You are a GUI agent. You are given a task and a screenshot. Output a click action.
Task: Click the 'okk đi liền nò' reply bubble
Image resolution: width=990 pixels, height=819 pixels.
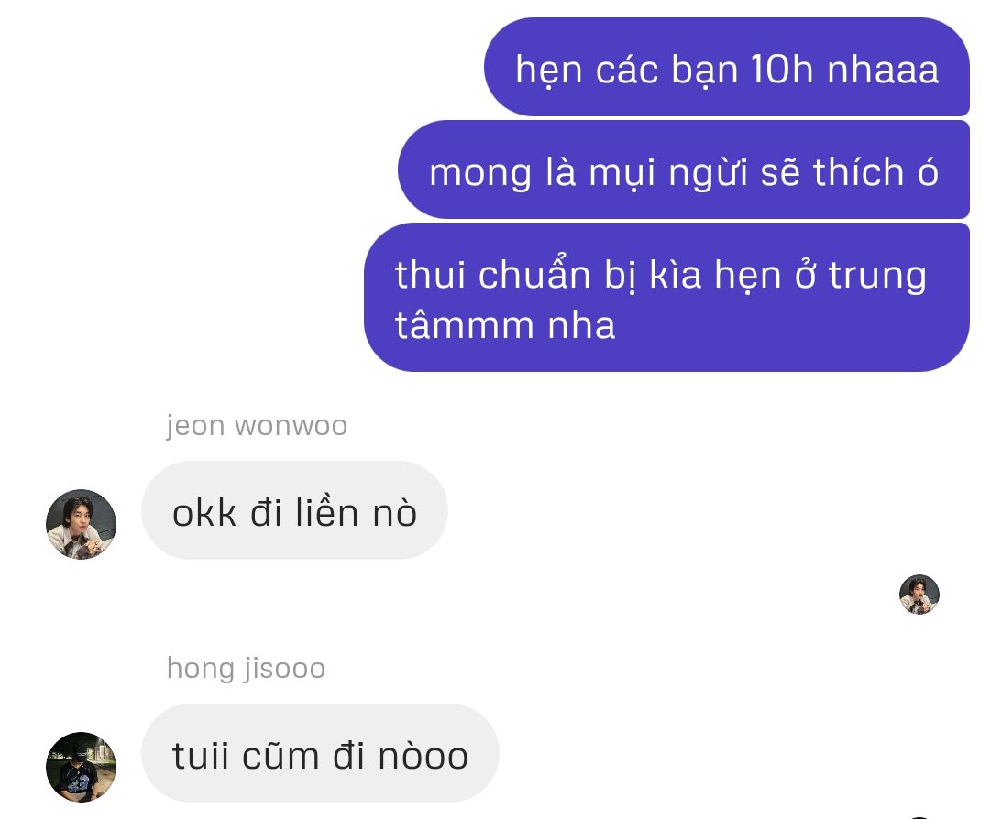[x=294, y=510]
